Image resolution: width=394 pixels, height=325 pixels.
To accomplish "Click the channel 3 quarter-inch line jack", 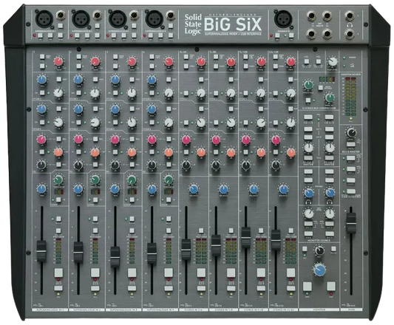I will pyautogui.click(x=134, y=16).
